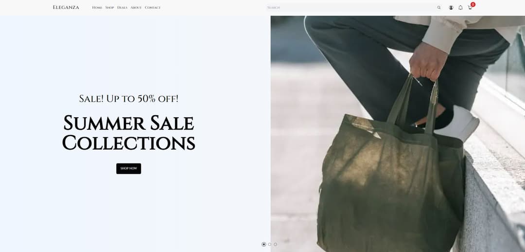This screenshot has height=252, width=525.
Task: Switch to the second carousel slide dot
Action: [x=269, y=244]
